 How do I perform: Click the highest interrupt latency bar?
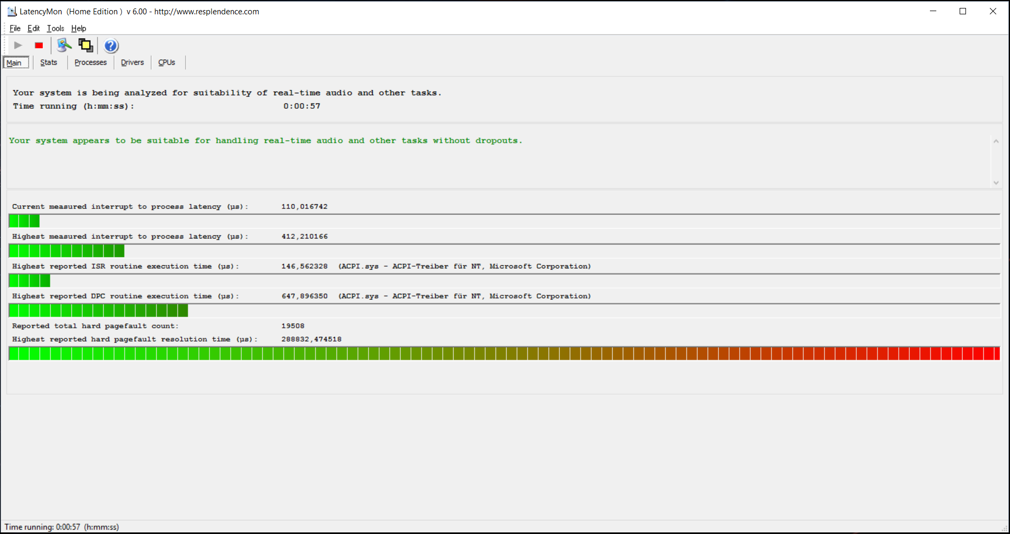pos(504,251)
